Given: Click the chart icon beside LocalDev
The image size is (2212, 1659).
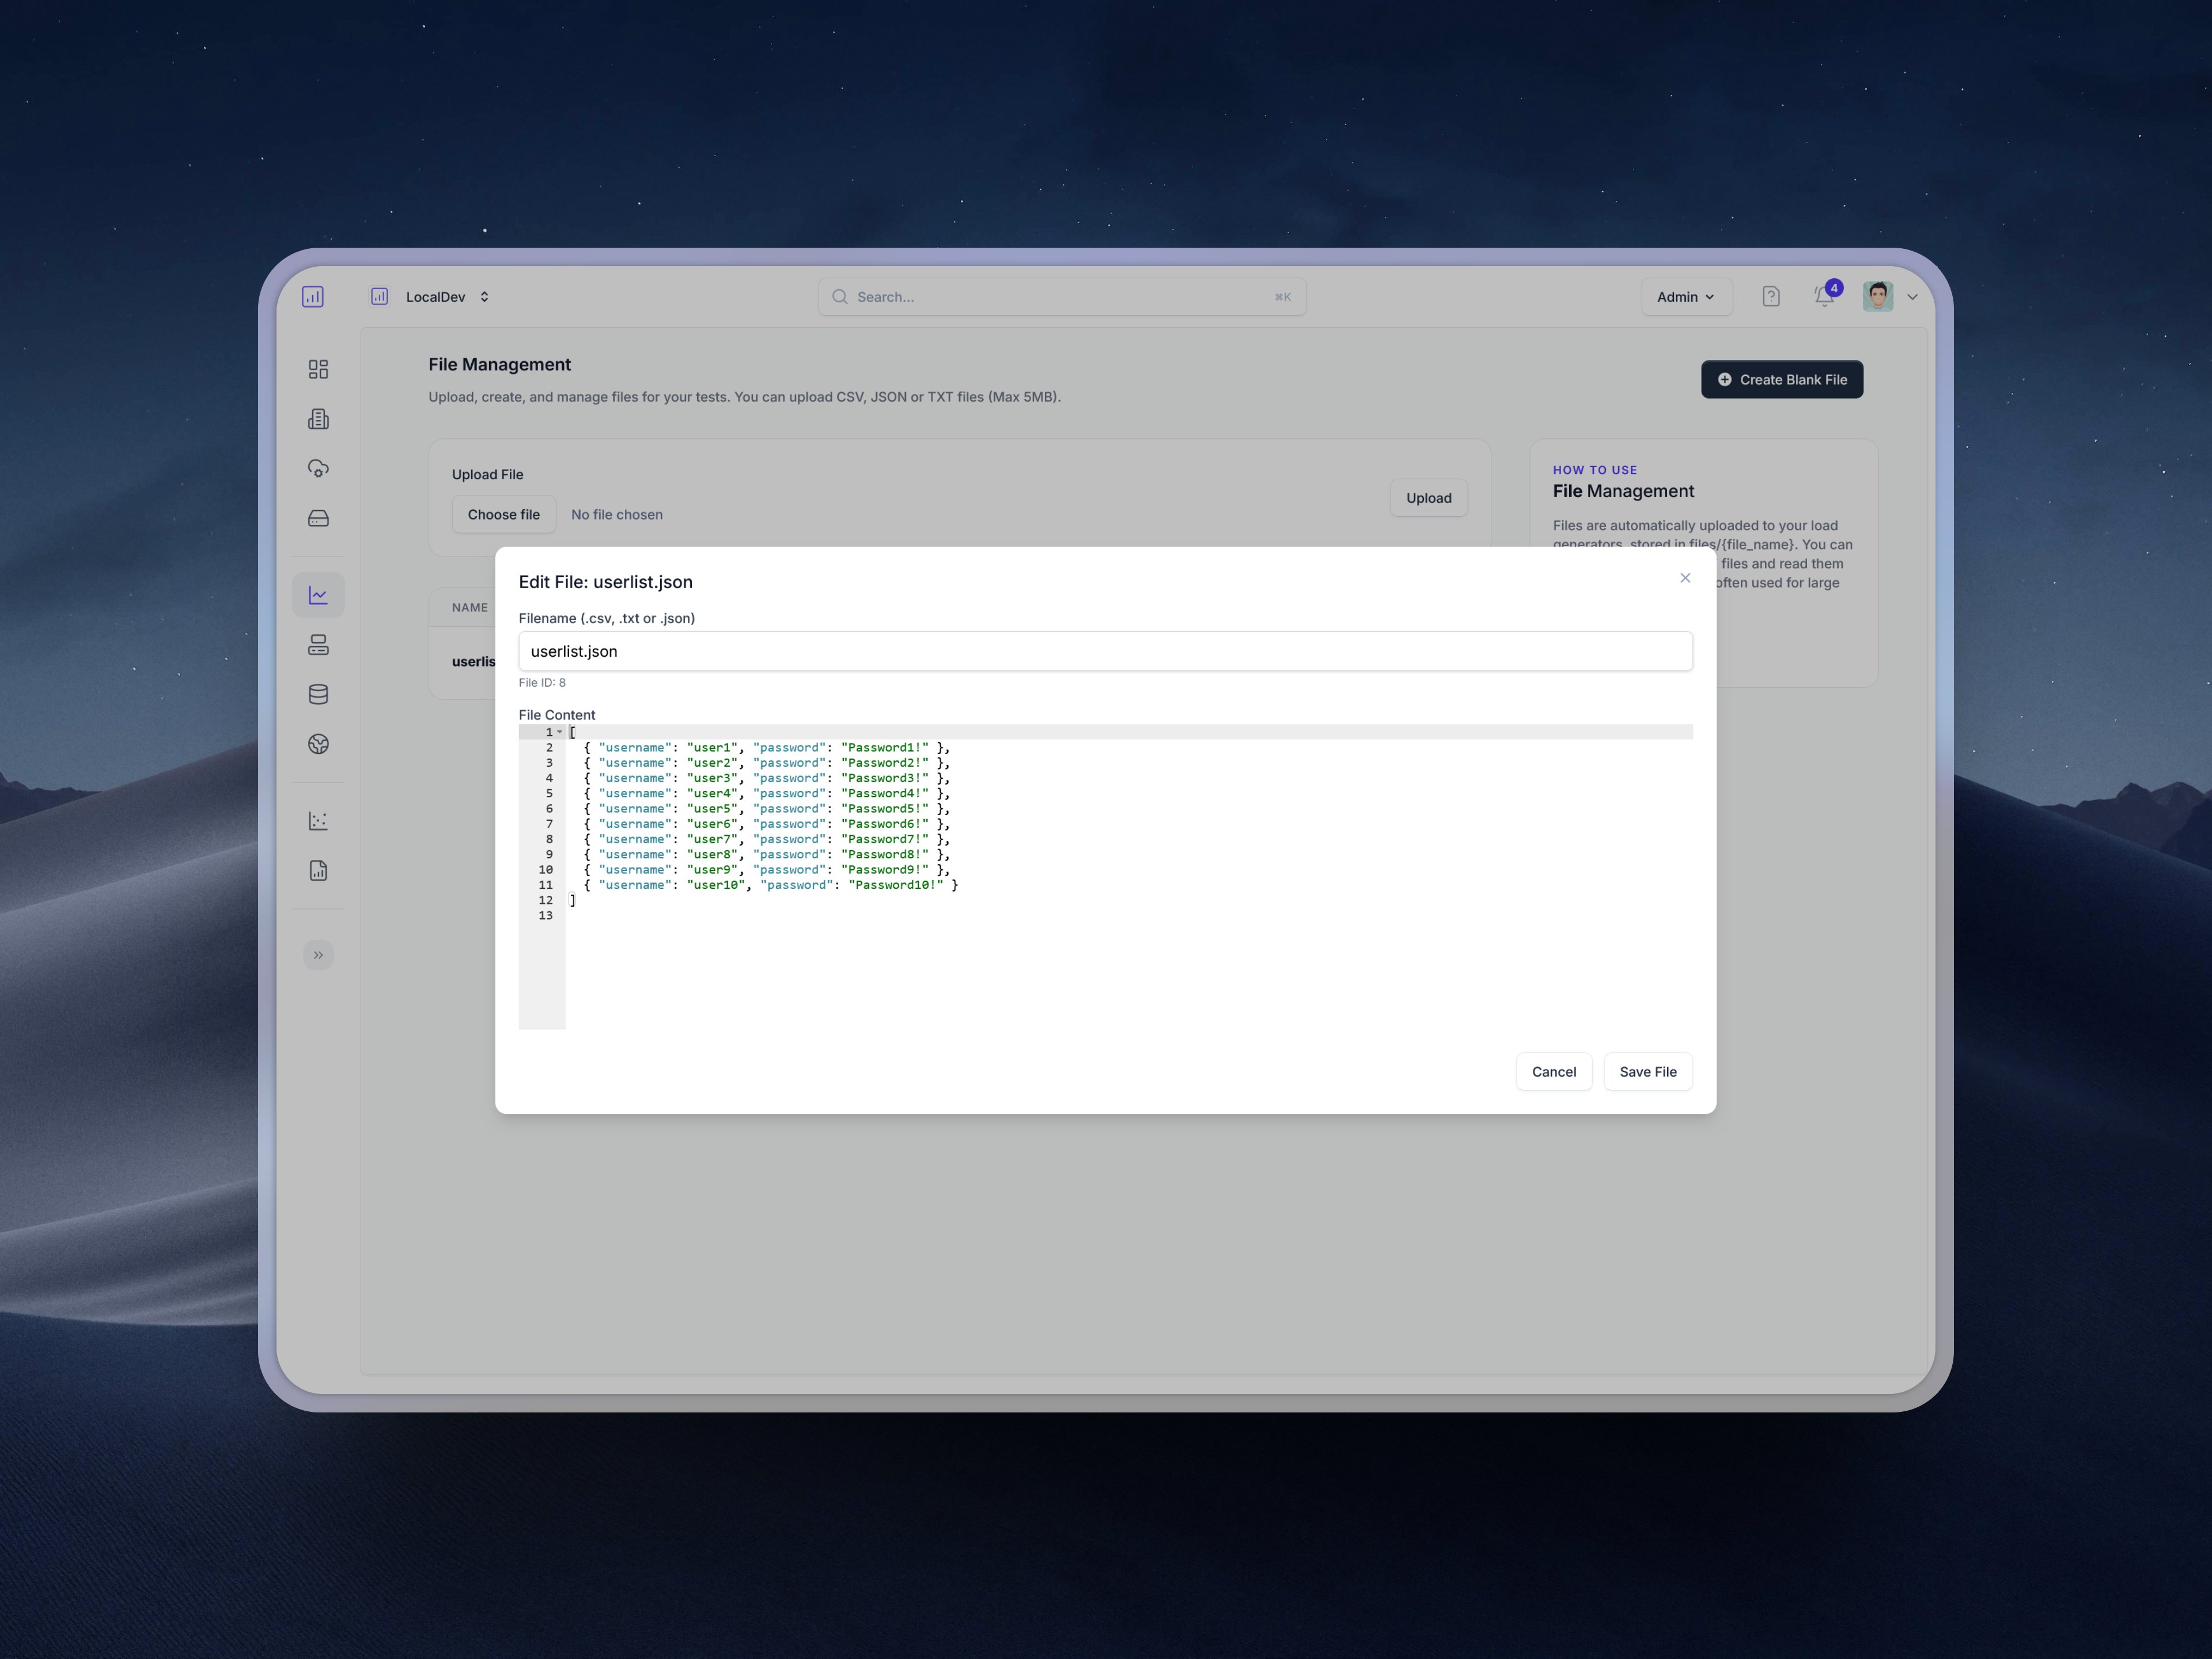Looking at the screenshot, I should tap(380, 297).
